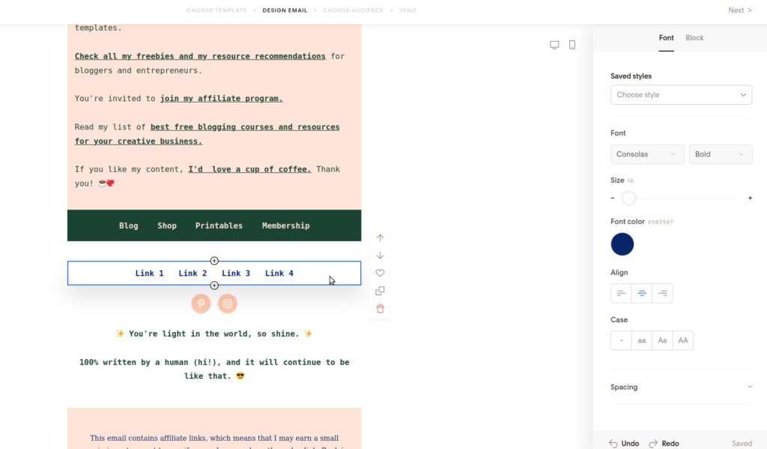Click the Pinterest social icon
Screen dimensions: 767x449
201,304
